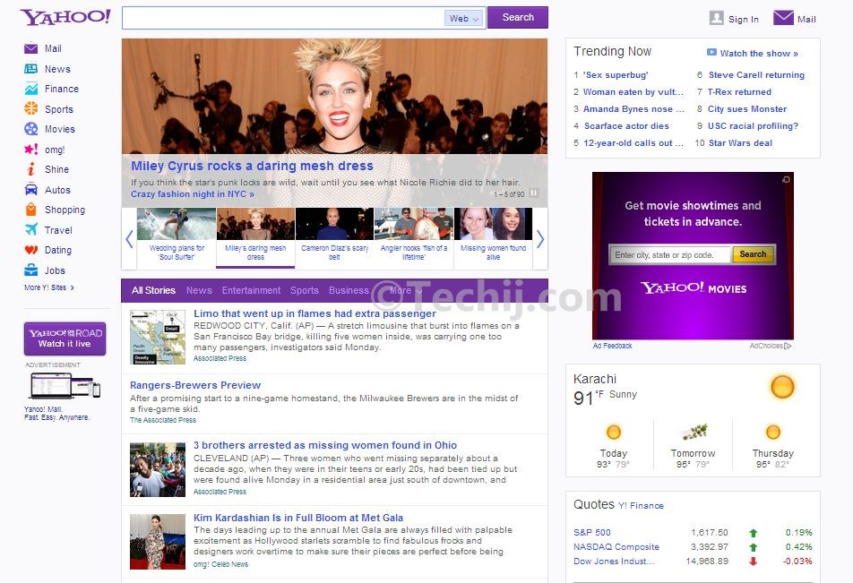Open the Shopping bag icon
Screen dimensions: 853x583
(x=31, y=210)
